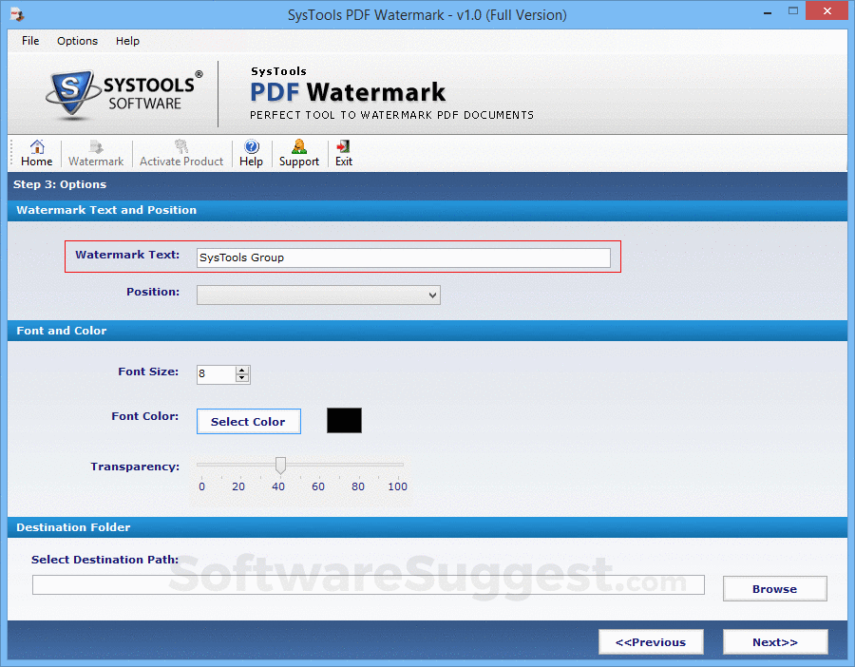Image resolution: width=855 pixels, height=667 pixels.
Task: Click the transparency scale value 20
Action: click(238, 486)
